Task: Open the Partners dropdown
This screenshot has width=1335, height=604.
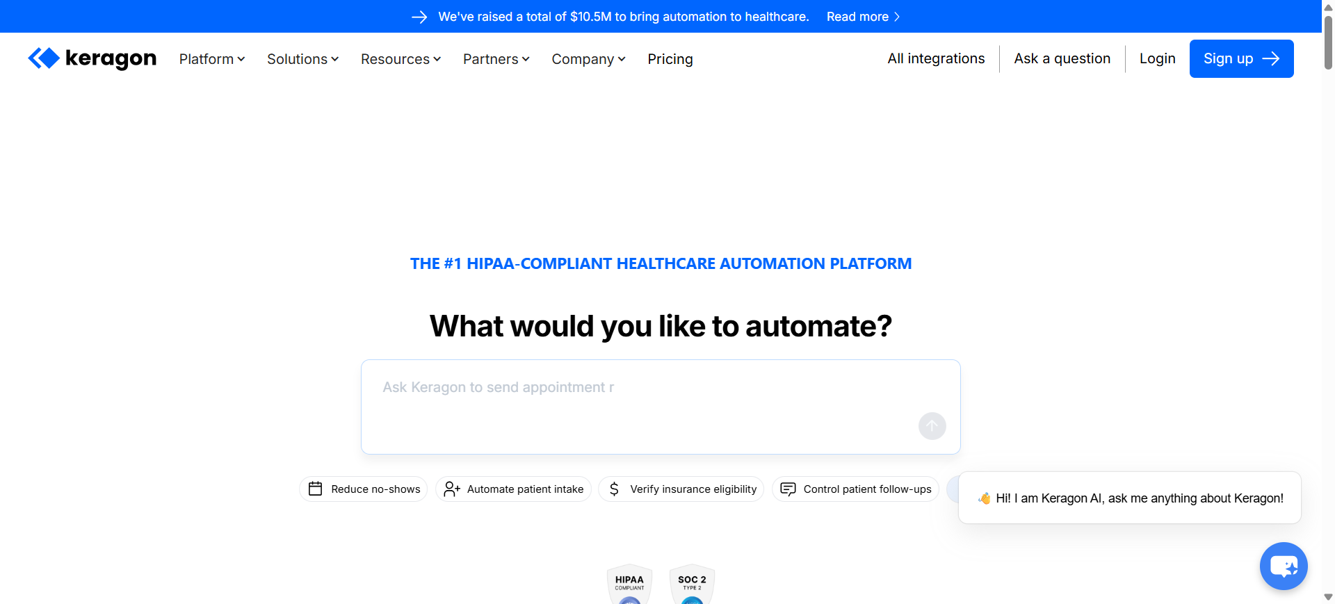Action: click(496, 59)
